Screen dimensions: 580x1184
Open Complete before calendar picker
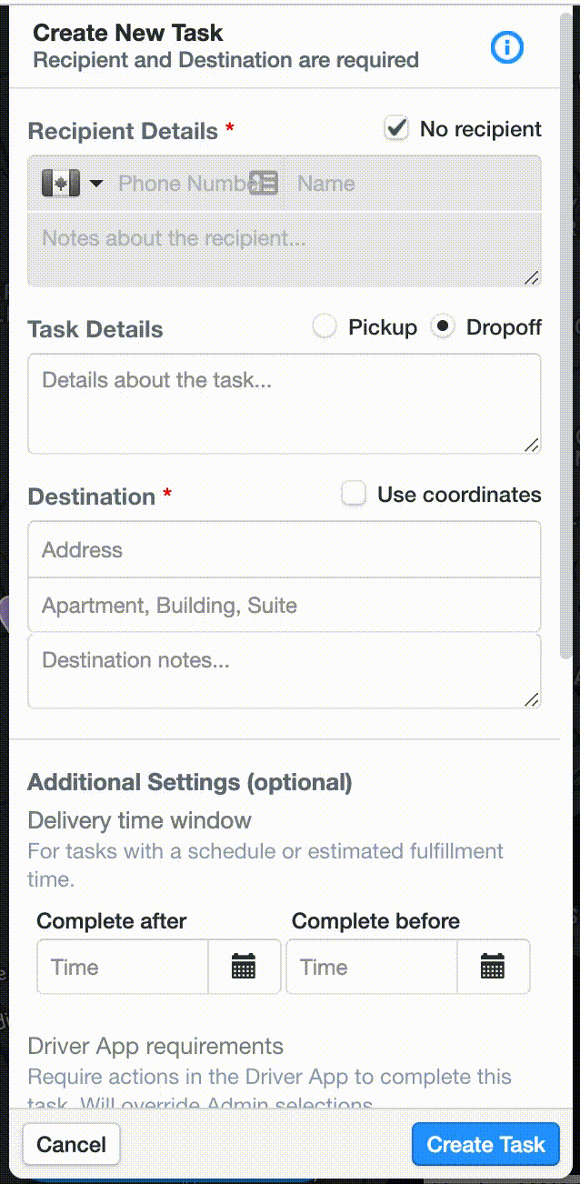click(x=493, y=967)
